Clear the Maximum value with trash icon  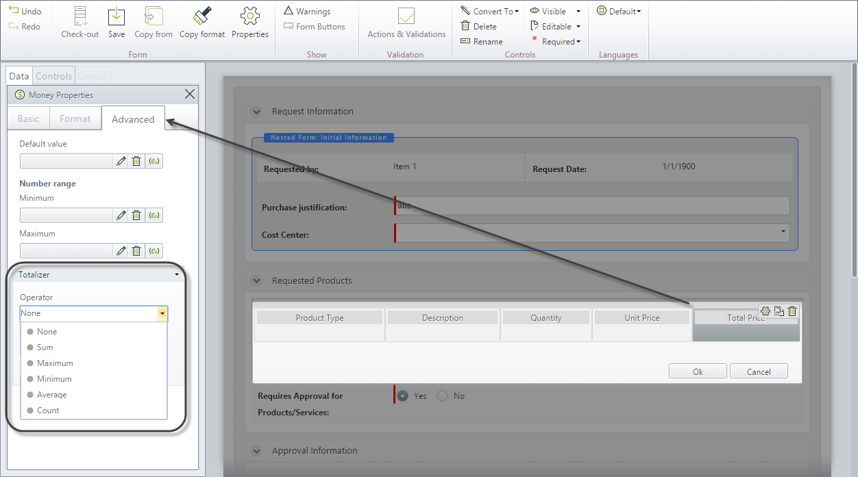click(136, 251)
